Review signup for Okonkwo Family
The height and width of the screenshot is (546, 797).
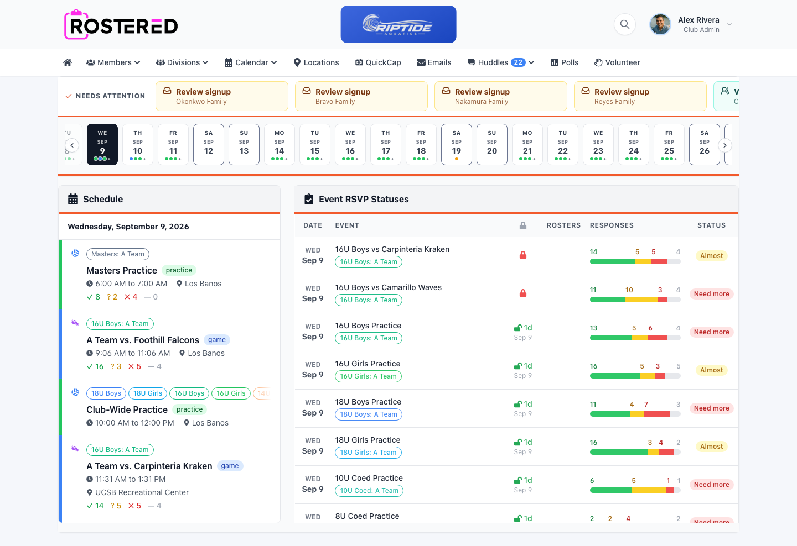coord(222,96)
